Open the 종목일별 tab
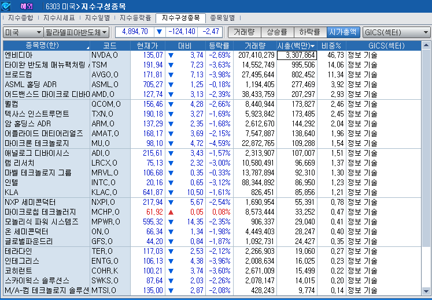The width and height of the screenshot is (432, 300). (222, 18)
